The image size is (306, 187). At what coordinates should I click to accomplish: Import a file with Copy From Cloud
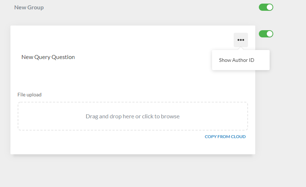click(225, 137)
